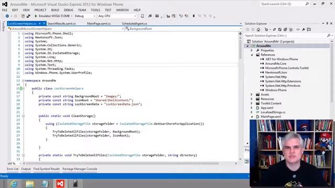Expand the Properties node in Solution Explorer
The image size is (335, 188).
(x=252, y=50)
